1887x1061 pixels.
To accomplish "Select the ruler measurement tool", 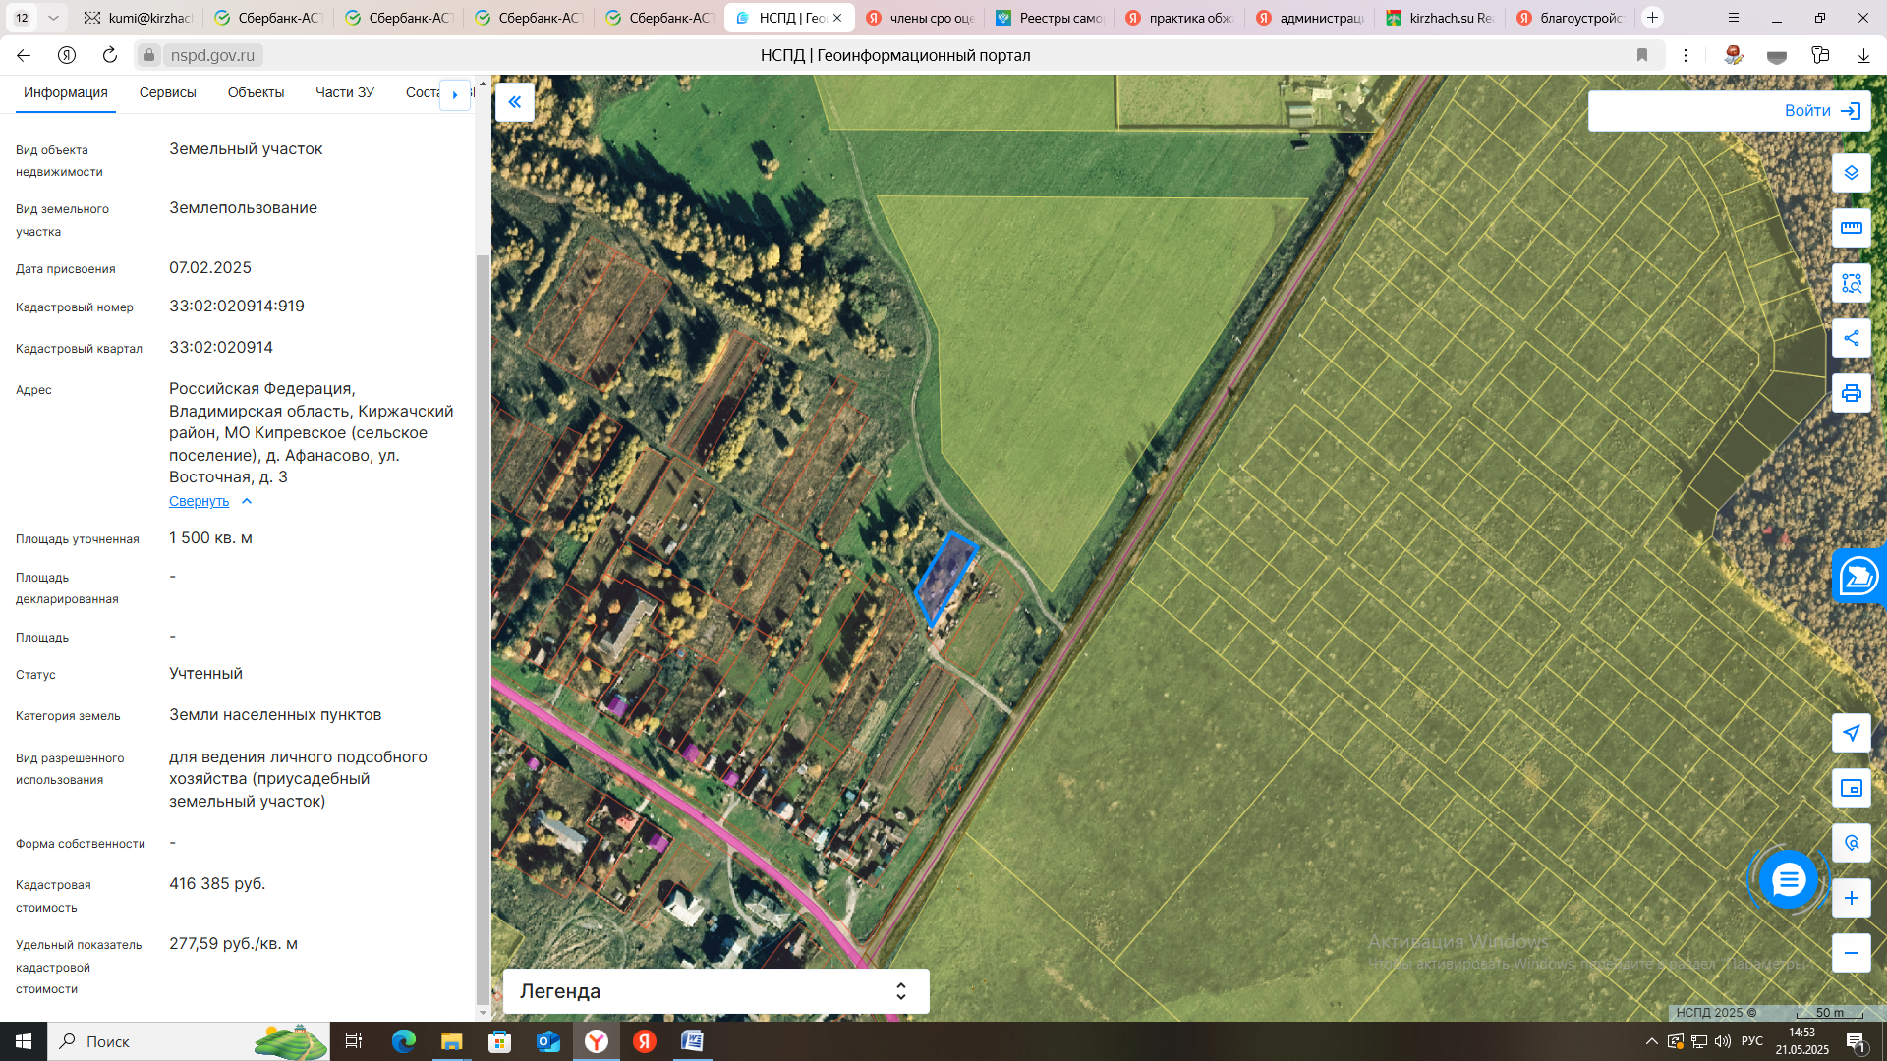I will 1851,228.
